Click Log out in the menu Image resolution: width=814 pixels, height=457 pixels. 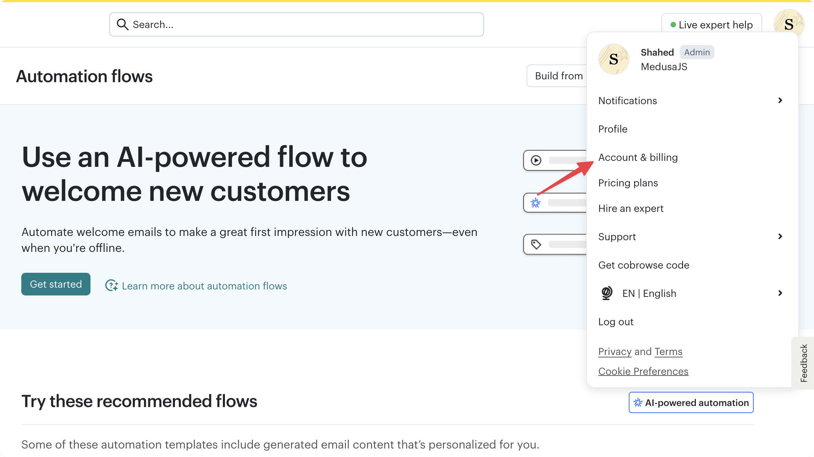tap(616, 322)
